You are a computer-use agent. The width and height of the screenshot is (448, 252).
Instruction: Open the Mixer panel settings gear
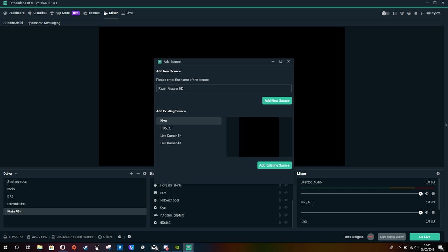coord(439,173)
